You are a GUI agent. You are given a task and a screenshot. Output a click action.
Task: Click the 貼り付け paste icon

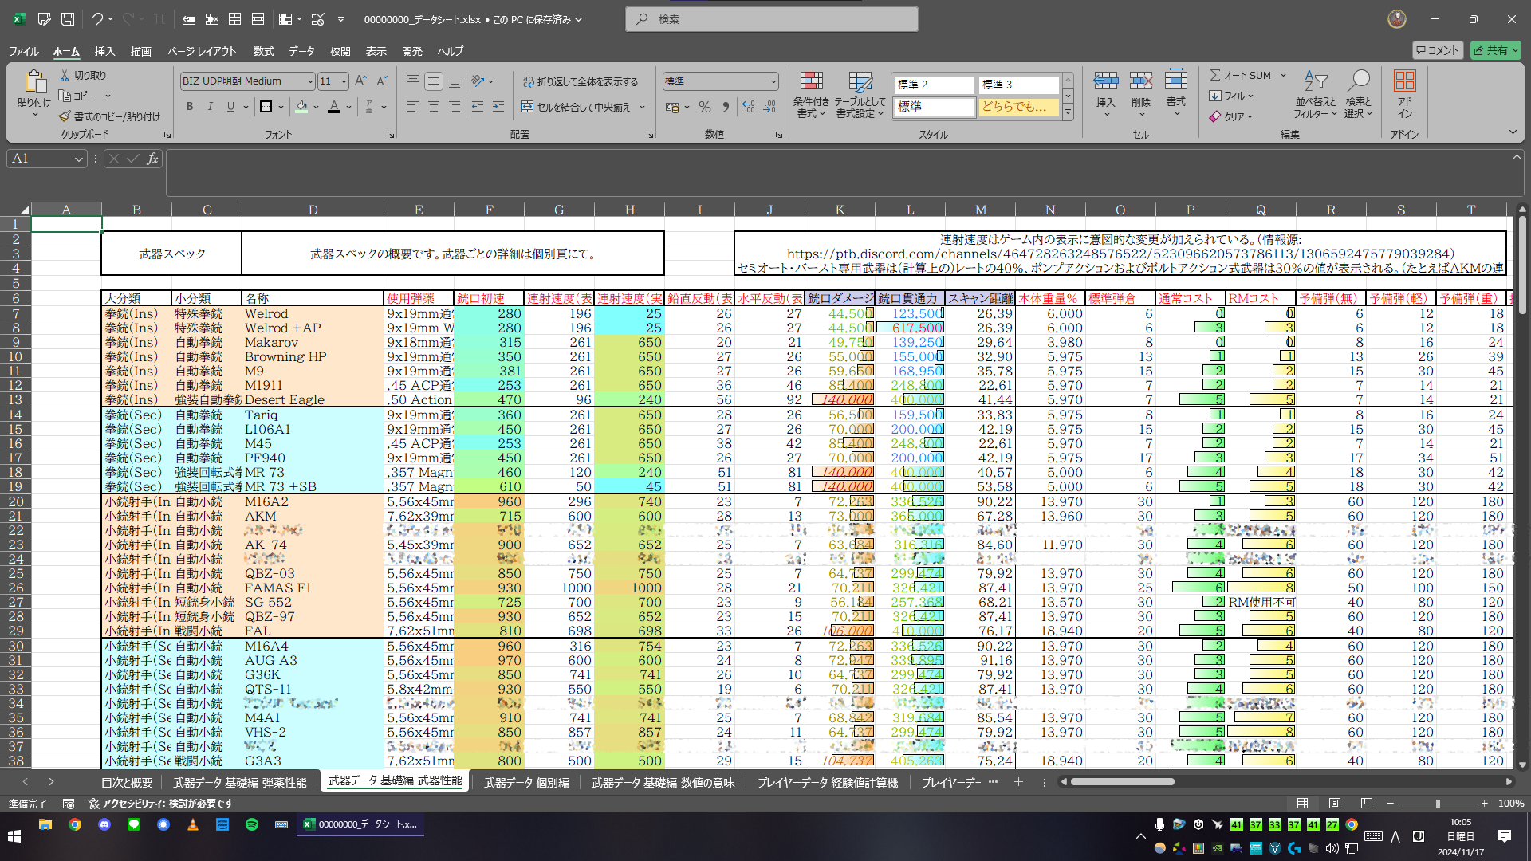coord(34,83)
